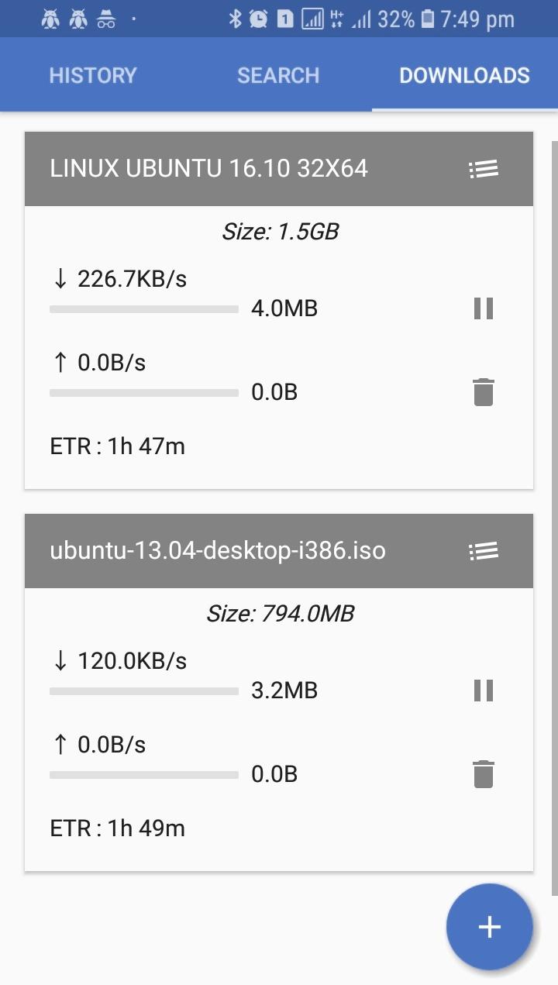The height and width of the screenshot is (985, 558).
Task: Click the Linux Ubuntu 16.10 download progress bar
Action: click(144, 309)
